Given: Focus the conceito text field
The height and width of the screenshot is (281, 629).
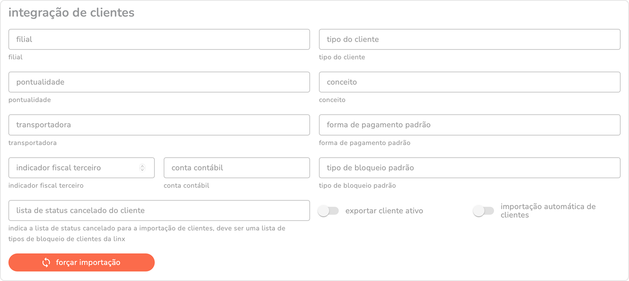Looking at the screenshot, I should coord(469,82).
